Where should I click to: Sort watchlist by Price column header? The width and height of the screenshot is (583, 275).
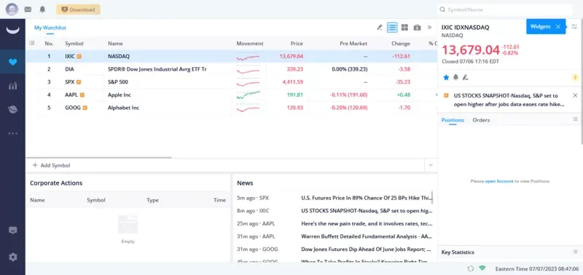tap(297, 44)
